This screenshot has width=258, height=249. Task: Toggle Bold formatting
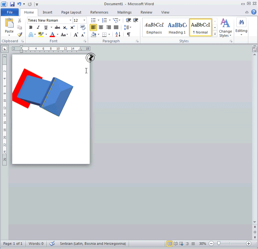click(31, 27)
